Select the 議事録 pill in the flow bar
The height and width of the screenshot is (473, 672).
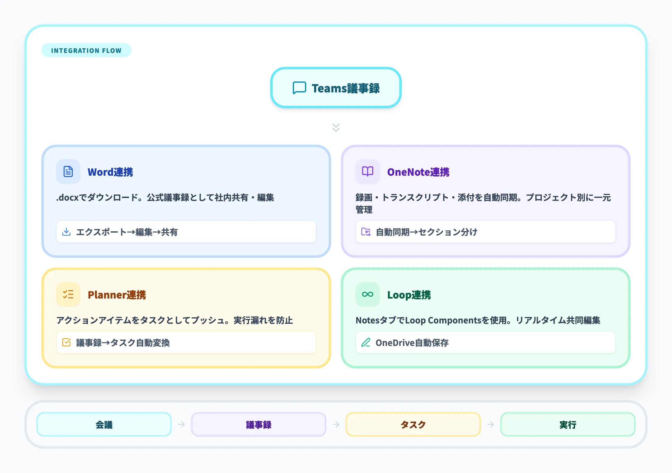click(x=259, y=424)
